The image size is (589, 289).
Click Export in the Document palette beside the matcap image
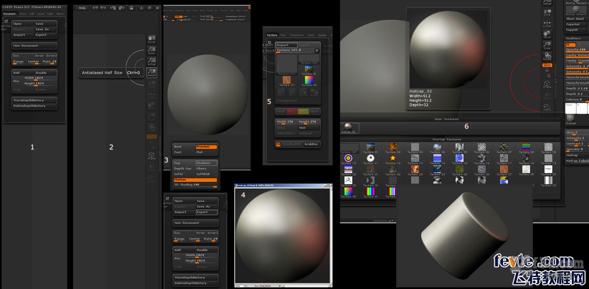coord(207,212)
